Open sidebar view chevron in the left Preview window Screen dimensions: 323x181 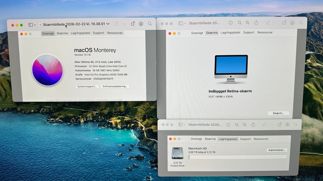(x=35, y=25)
